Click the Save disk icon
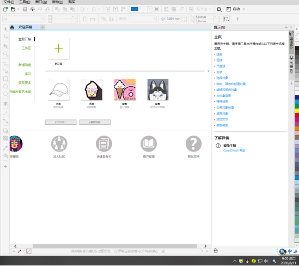Viewport: 299px width, 266px height. pos(25,9)
